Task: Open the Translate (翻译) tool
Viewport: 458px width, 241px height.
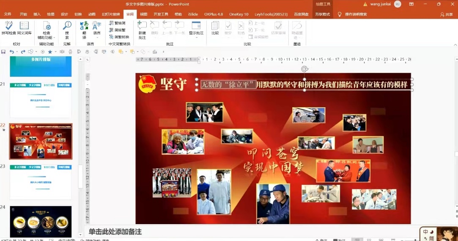Action: point(84,30)
